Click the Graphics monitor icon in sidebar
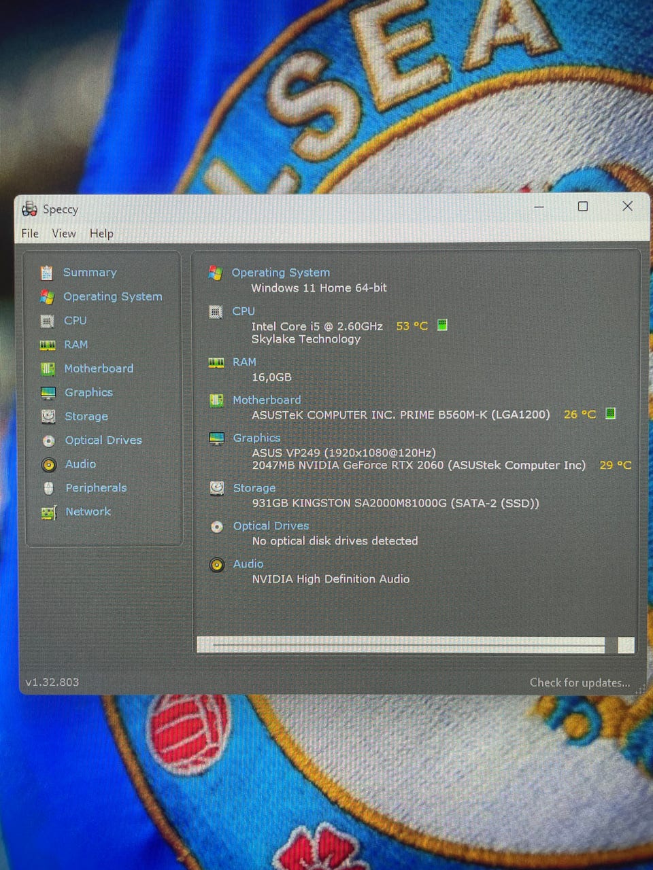The width and height of the screenshot is (653, 870). pyautogui.click(x=48, y=393)
